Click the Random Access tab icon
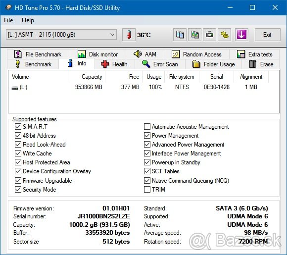The height and width of the screenshot is (255, 287). coord(176,54)
